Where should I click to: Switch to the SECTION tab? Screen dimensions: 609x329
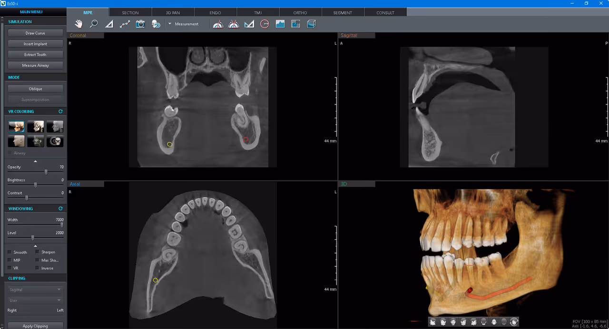point(130,12)
